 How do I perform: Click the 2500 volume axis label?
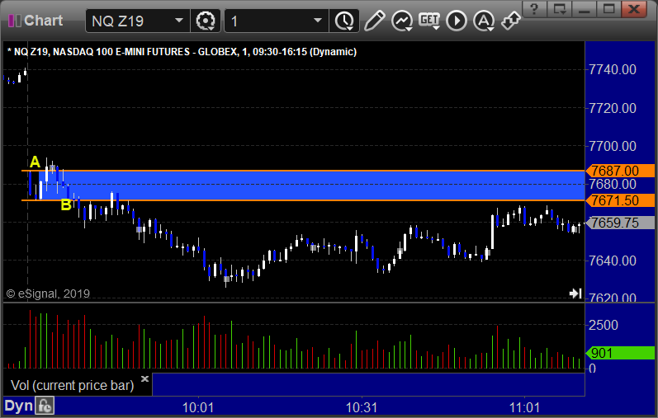[x=603, y=325]
